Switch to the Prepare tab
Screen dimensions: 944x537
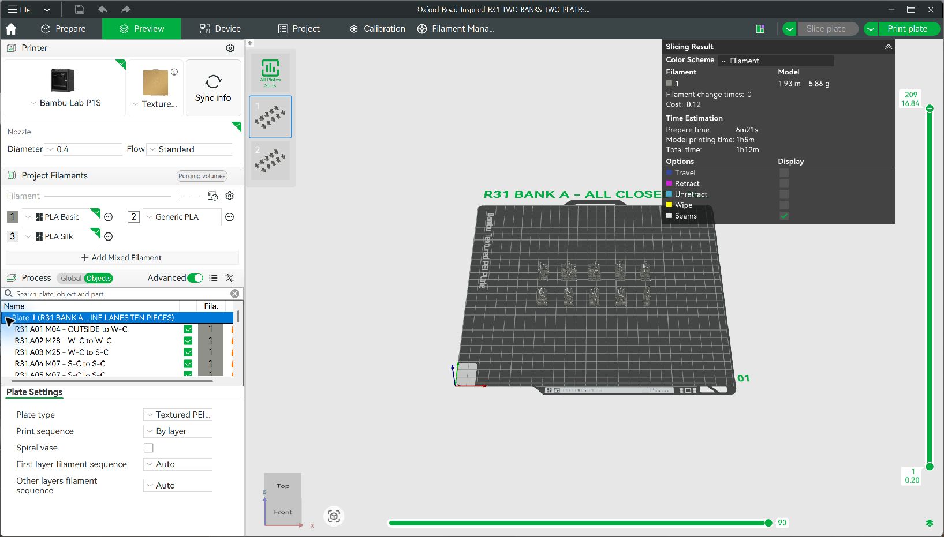click(64, 29)
